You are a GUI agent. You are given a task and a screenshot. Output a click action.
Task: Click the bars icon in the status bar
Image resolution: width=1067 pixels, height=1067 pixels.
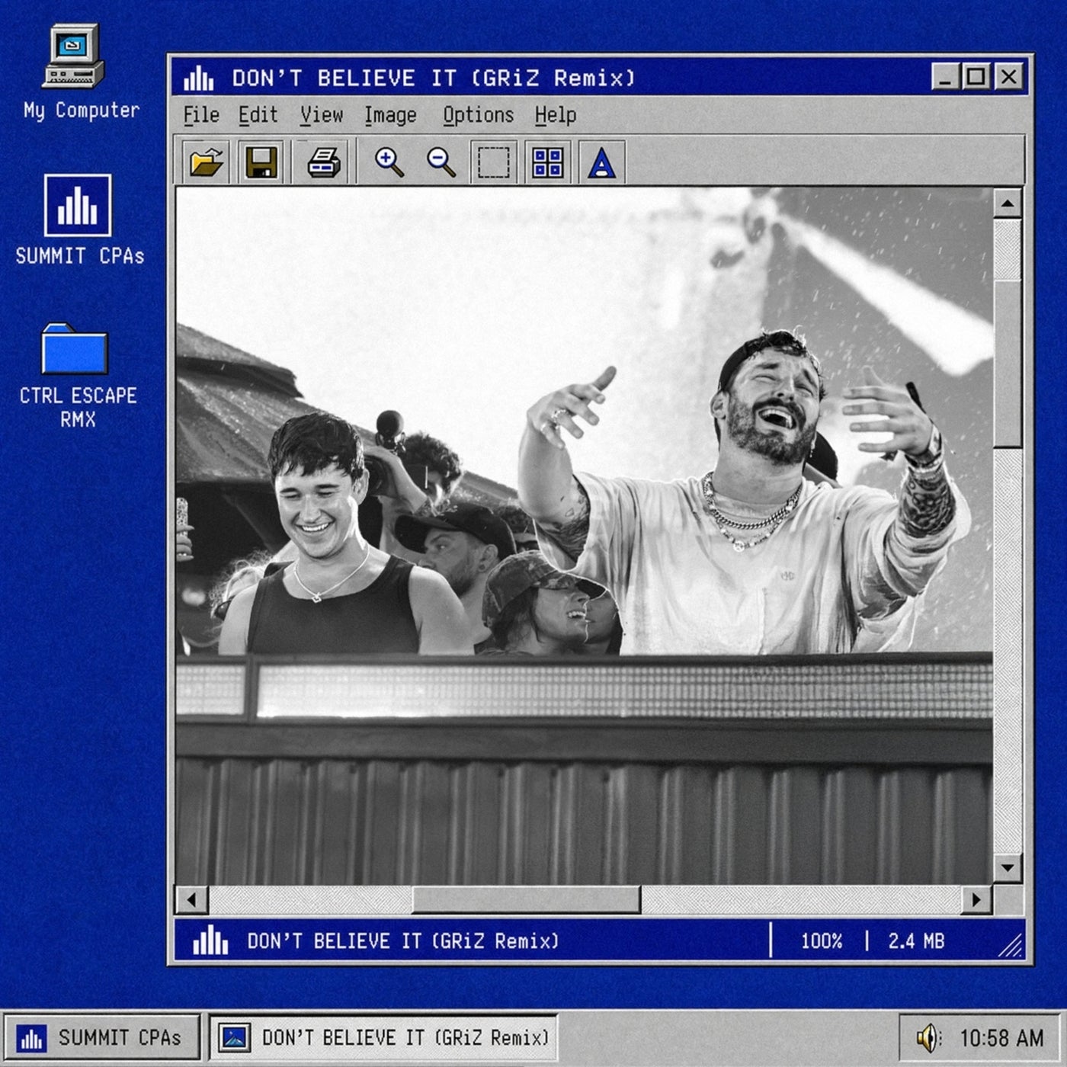pyautogui.click(x=210, y=941)
